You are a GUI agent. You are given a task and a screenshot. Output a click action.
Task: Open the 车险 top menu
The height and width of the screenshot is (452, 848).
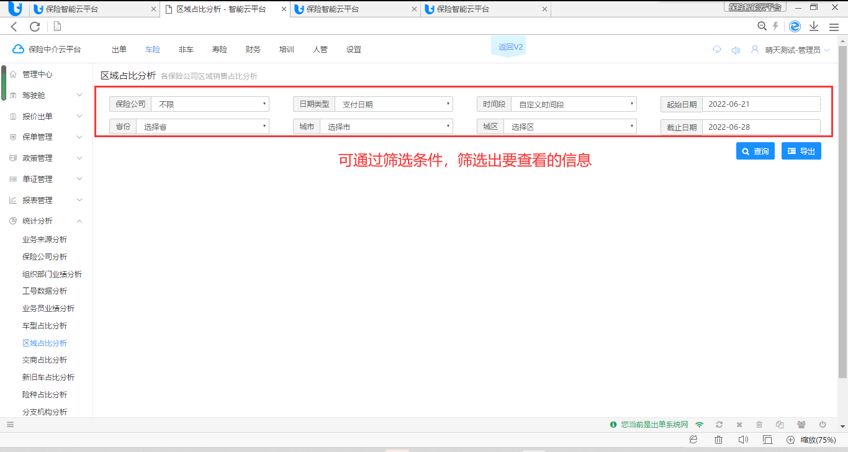(x=153, y=50)
